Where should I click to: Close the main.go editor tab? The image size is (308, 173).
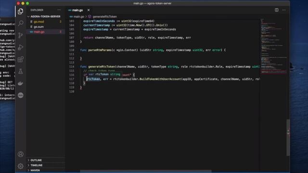pyautogui.click(x=89, y=10)
